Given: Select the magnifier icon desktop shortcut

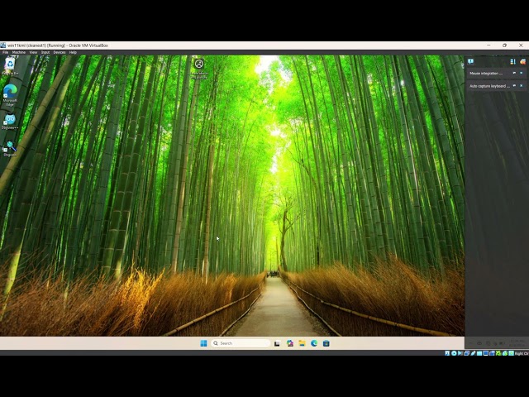Looking at the screenshot, I should coord(10,149).
